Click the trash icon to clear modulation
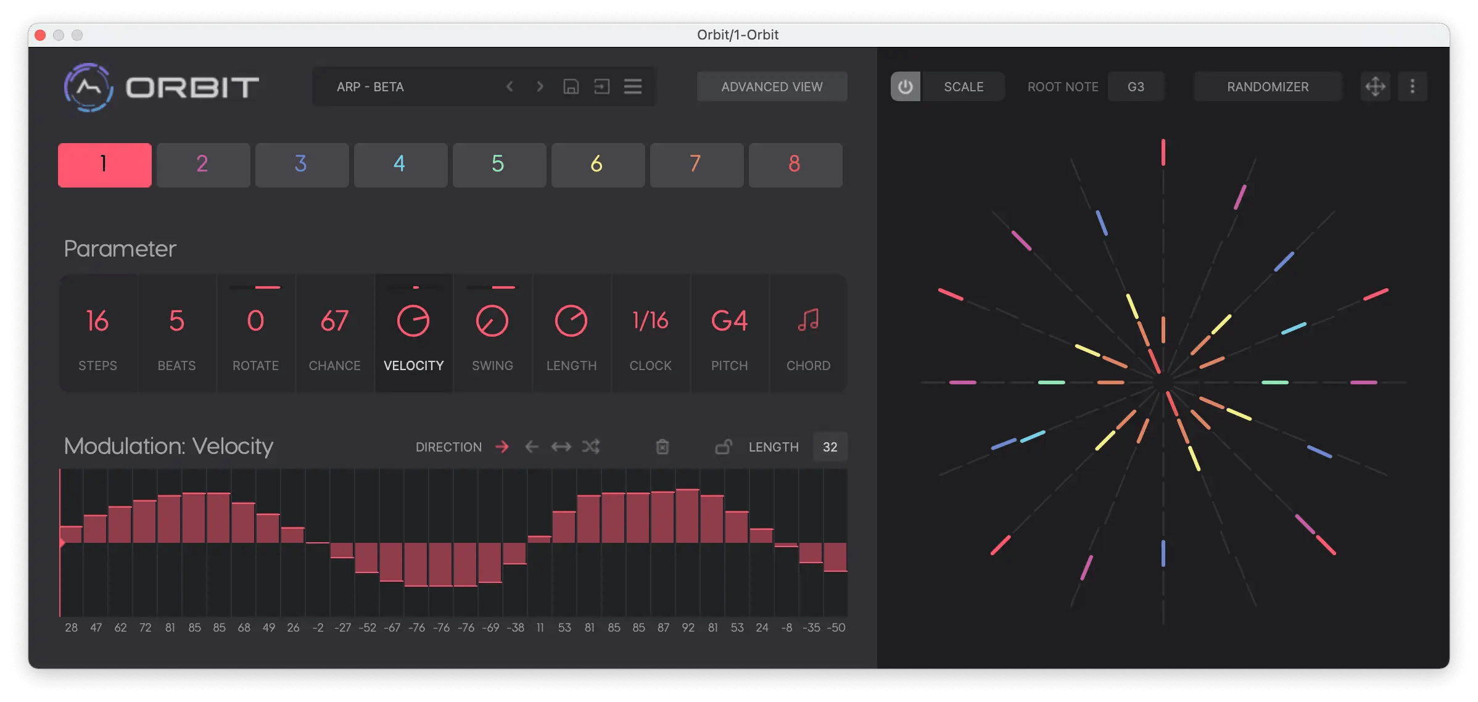Viewport: 1478px width, 702px height. point(663,447)
